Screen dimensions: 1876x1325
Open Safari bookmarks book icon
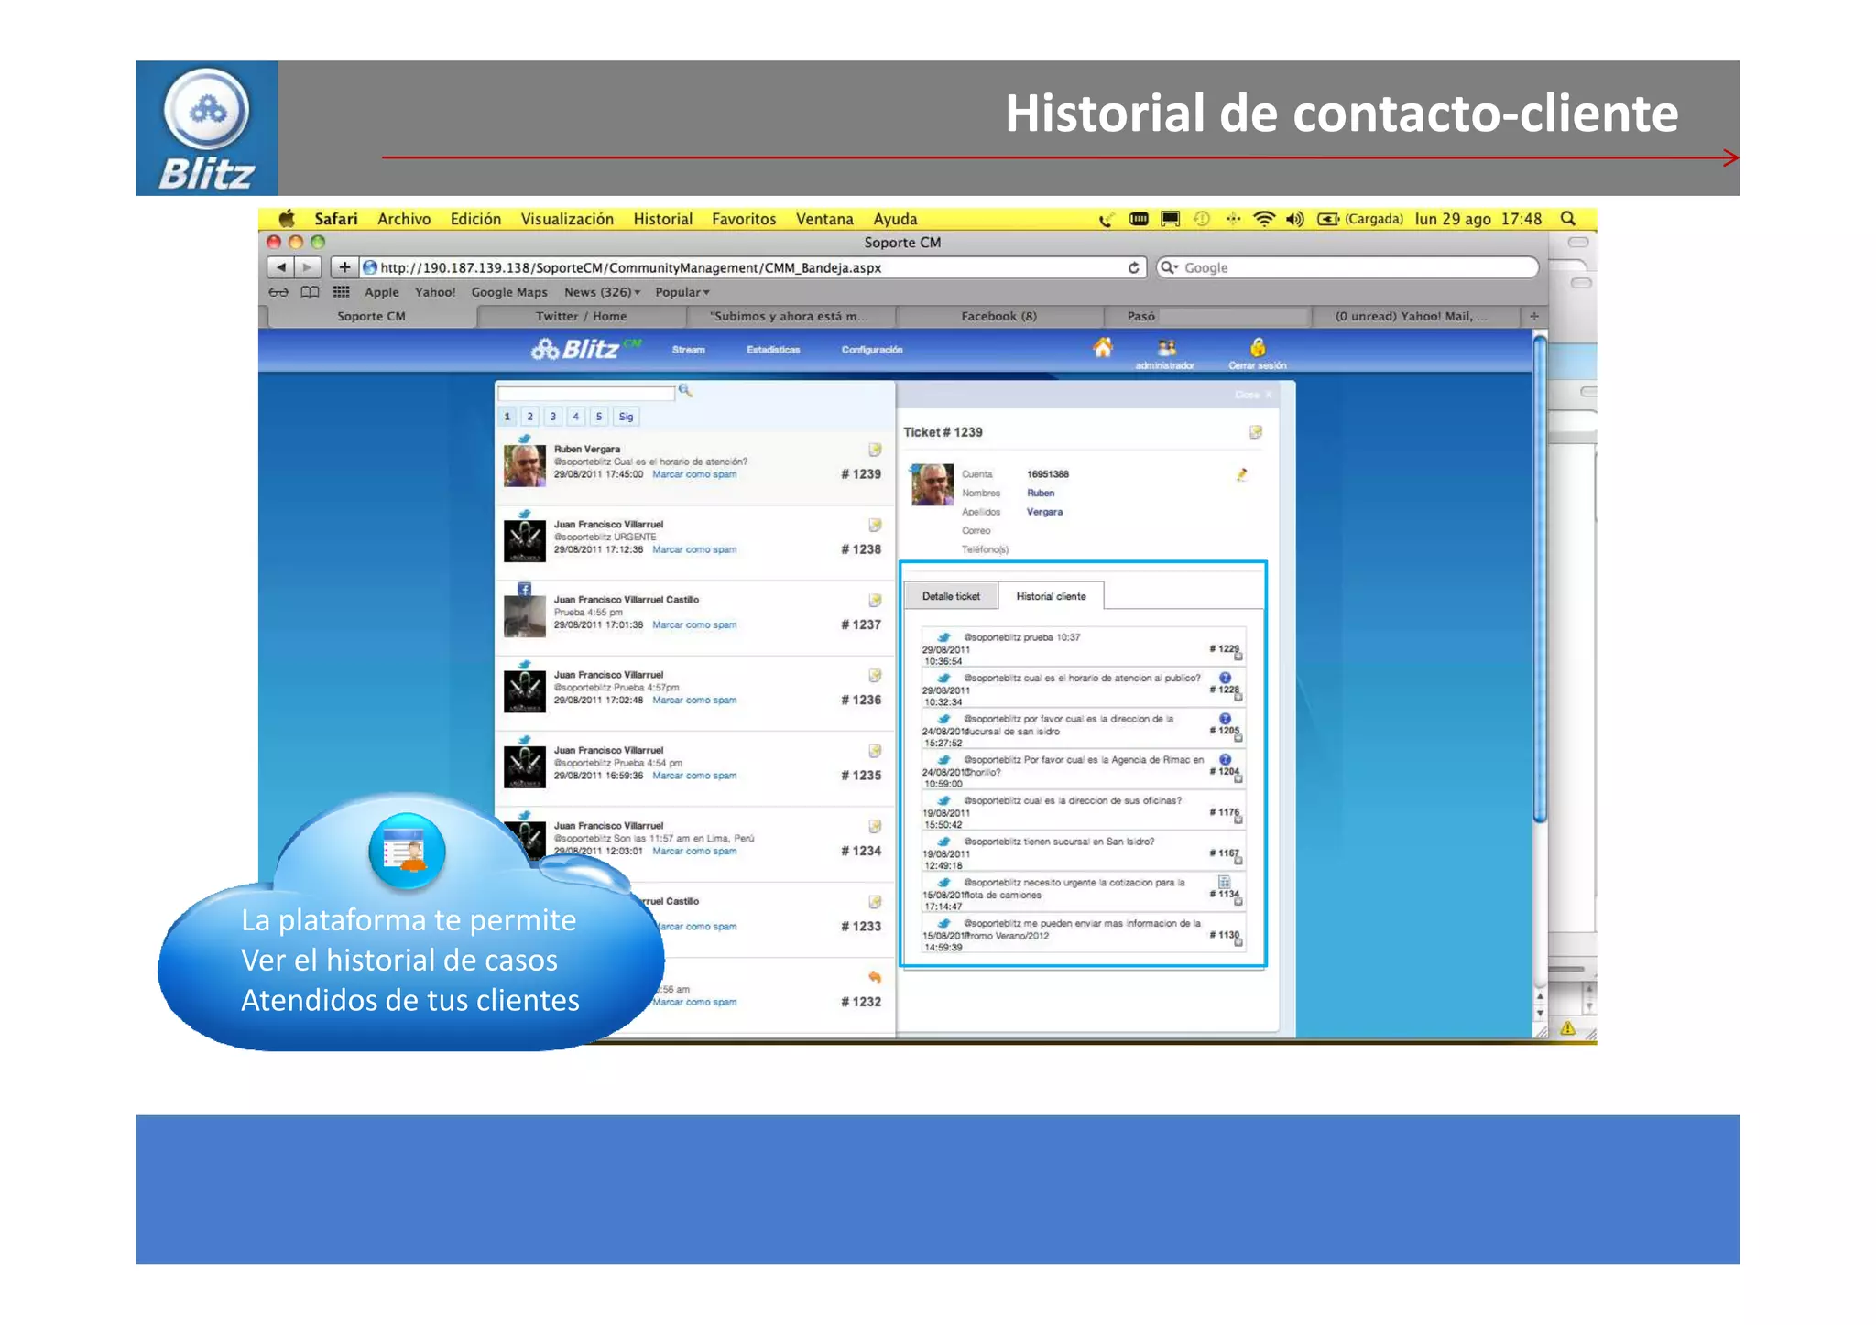tap(311, 292)
